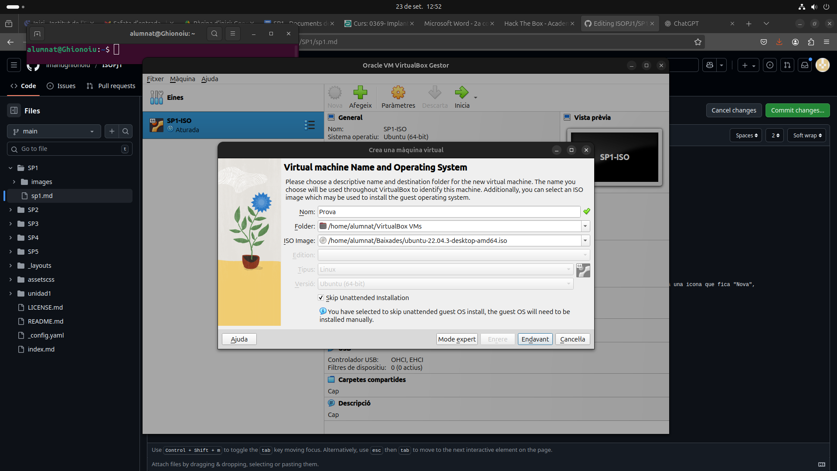Click the Eines tools icon
Image resolution: width=837 pixels, height=471 pixels.
[157, 97]
